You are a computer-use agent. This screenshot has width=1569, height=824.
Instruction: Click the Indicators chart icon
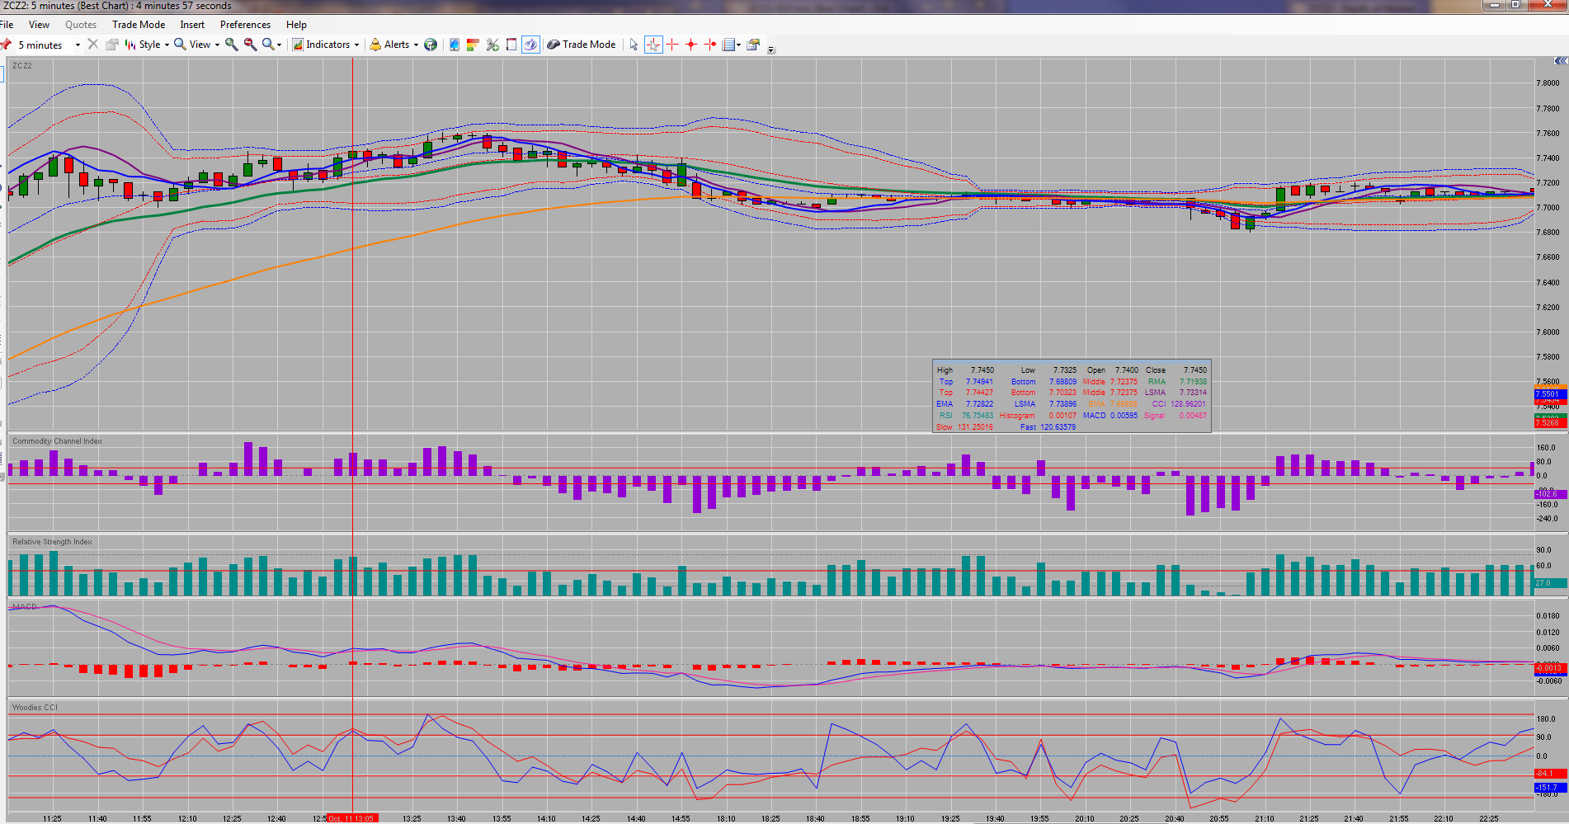pos(298,45)
